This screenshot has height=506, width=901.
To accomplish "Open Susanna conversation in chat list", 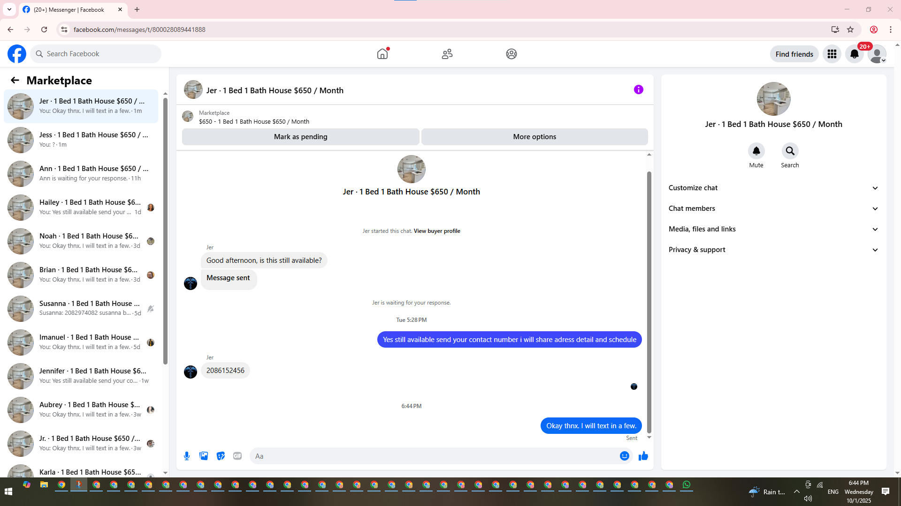I will pos(81,308).
